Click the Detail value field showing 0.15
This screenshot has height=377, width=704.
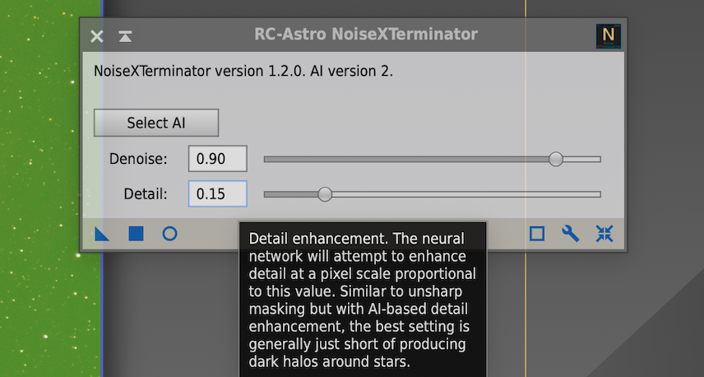click(218, 193)
